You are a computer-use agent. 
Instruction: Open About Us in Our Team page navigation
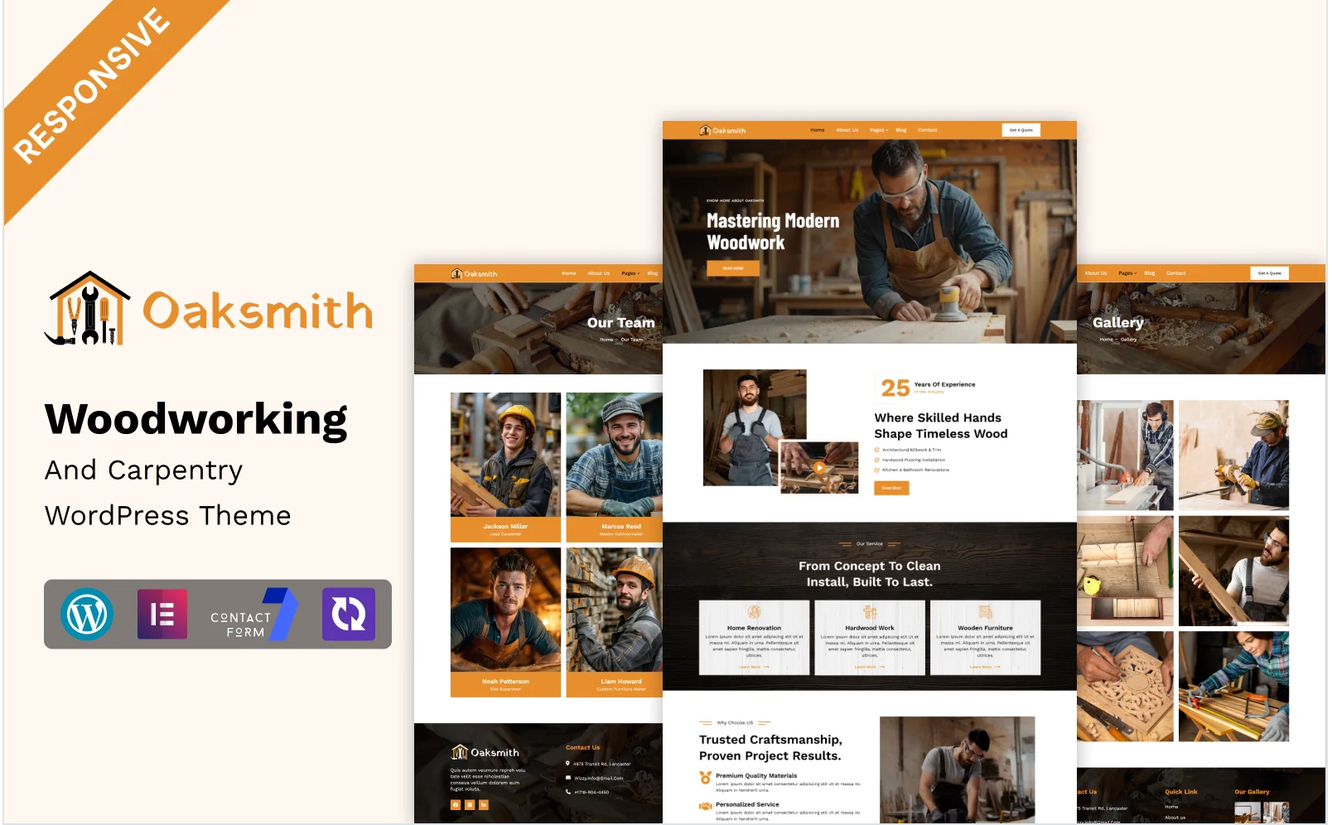(599, 273)
